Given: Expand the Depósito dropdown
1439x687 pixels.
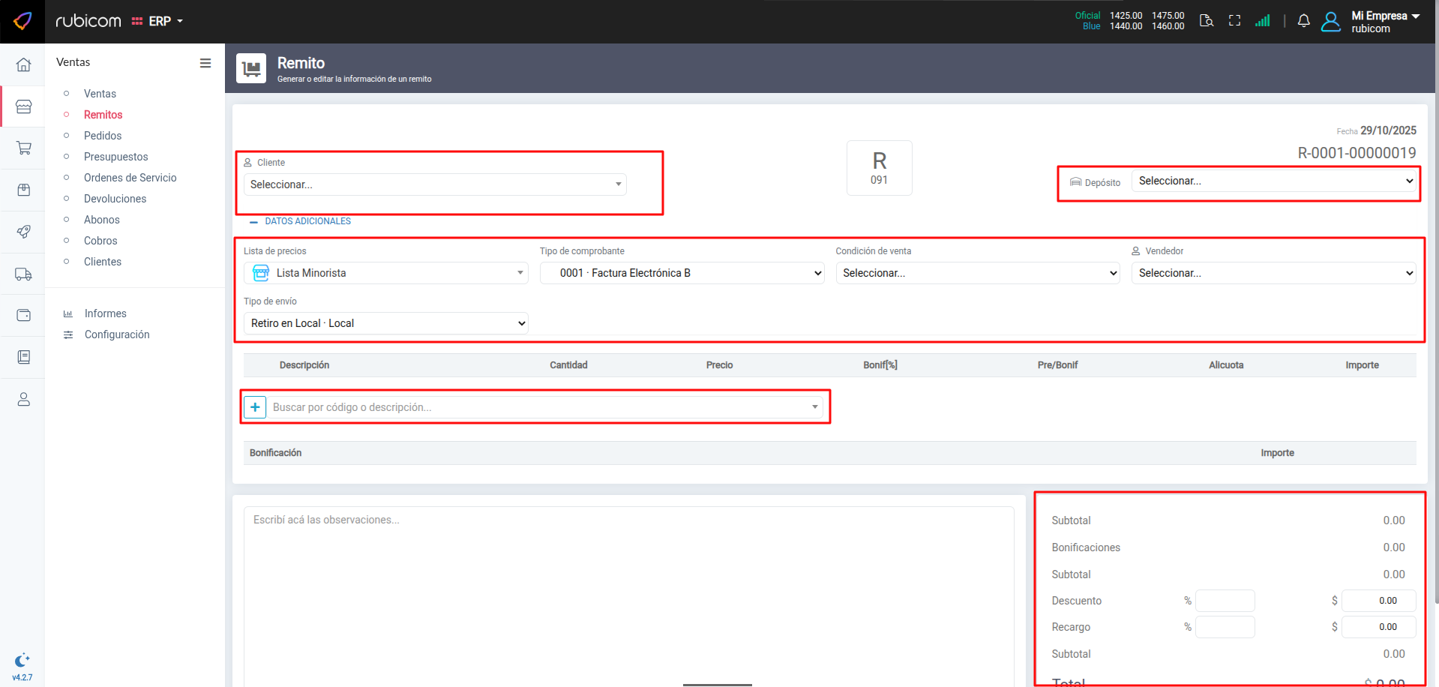Looking at the screenshot, I should click(x=1275, y=181).
